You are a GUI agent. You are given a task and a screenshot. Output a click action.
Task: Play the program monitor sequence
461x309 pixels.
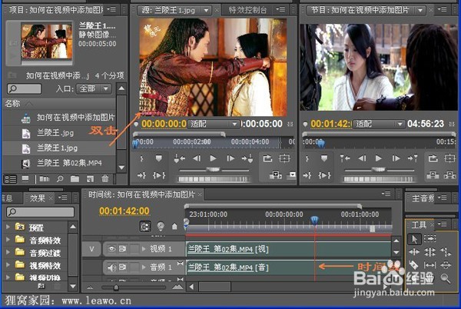(x=378, y=159)
